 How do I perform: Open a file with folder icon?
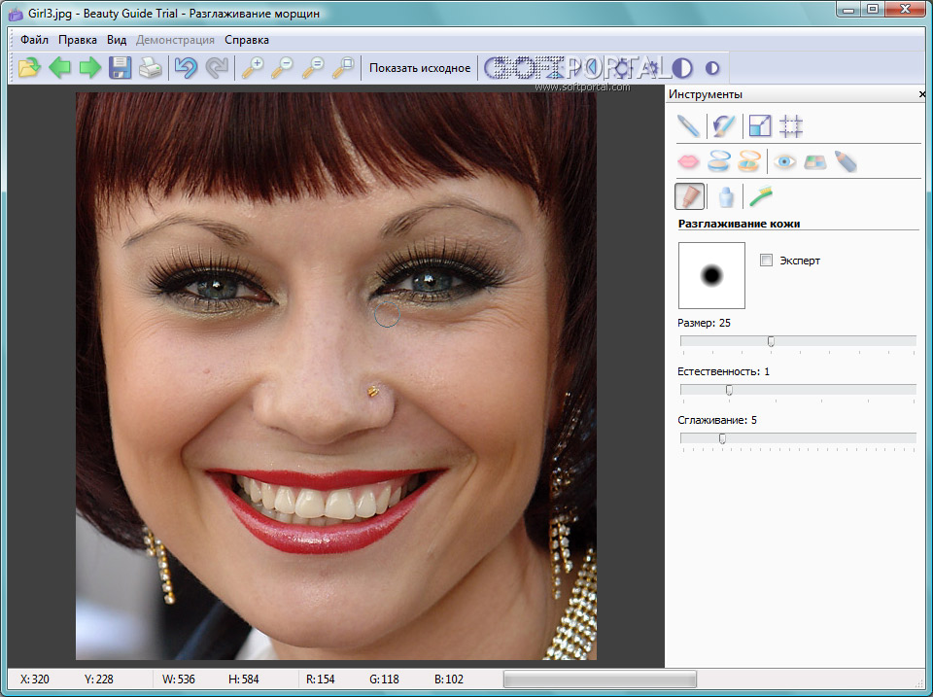(29, 68)
